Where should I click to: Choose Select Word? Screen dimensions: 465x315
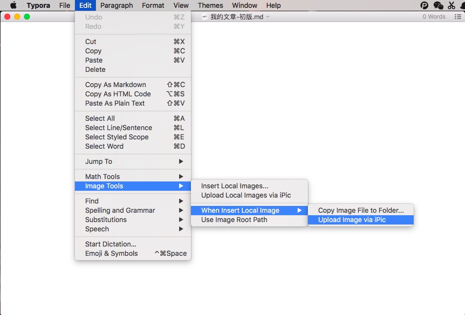pos(133,146)
